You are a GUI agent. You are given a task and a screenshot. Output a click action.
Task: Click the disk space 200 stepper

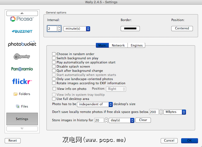[x=161, y=112]
